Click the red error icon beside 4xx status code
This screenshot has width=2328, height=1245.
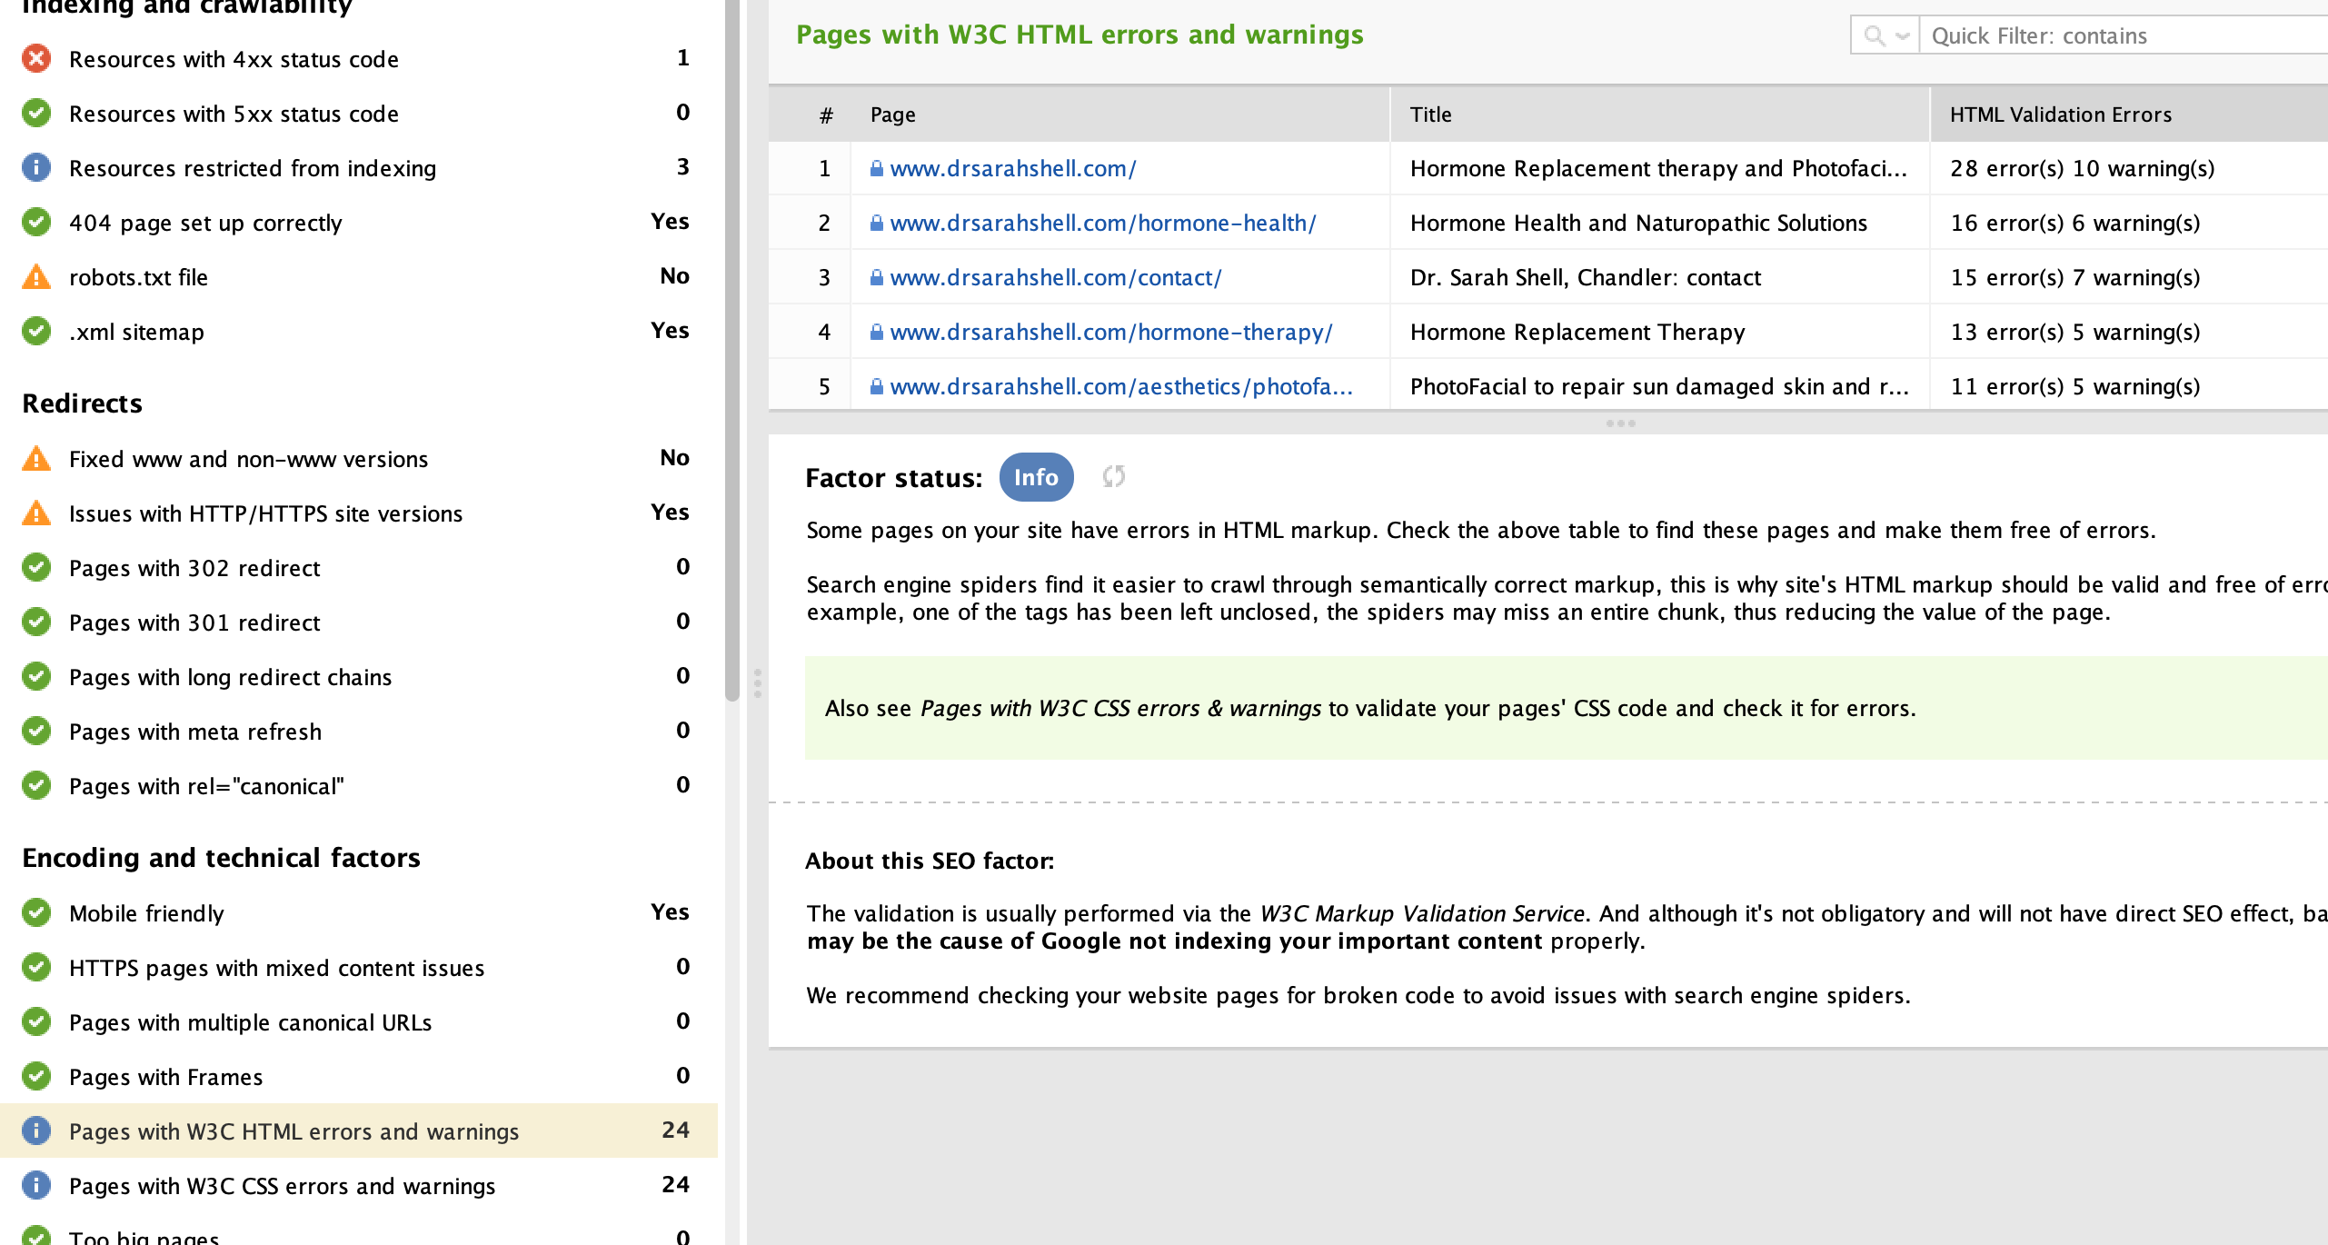point(36,59)
